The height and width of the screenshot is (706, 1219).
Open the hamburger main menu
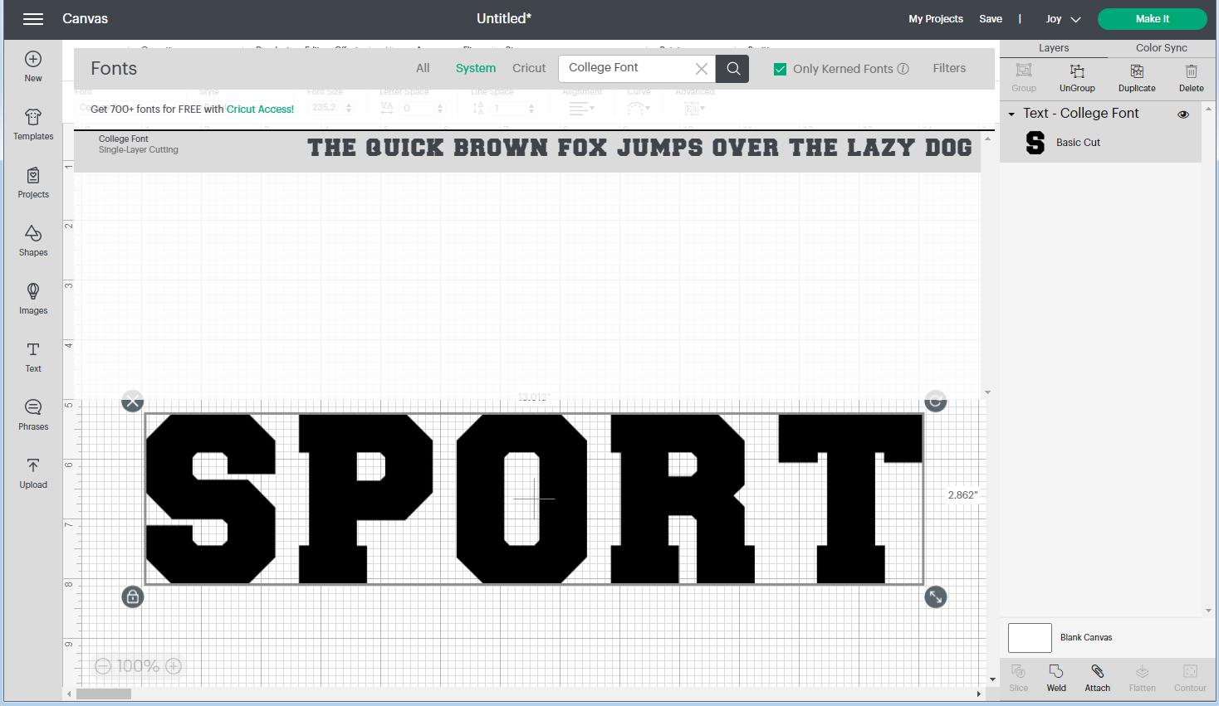(33, 19)
